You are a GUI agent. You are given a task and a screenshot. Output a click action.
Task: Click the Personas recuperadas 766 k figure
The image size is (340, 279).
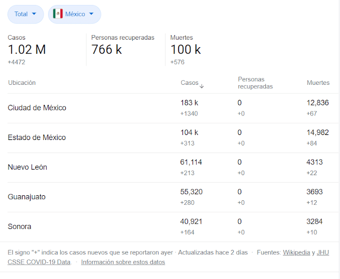point(106,50)
